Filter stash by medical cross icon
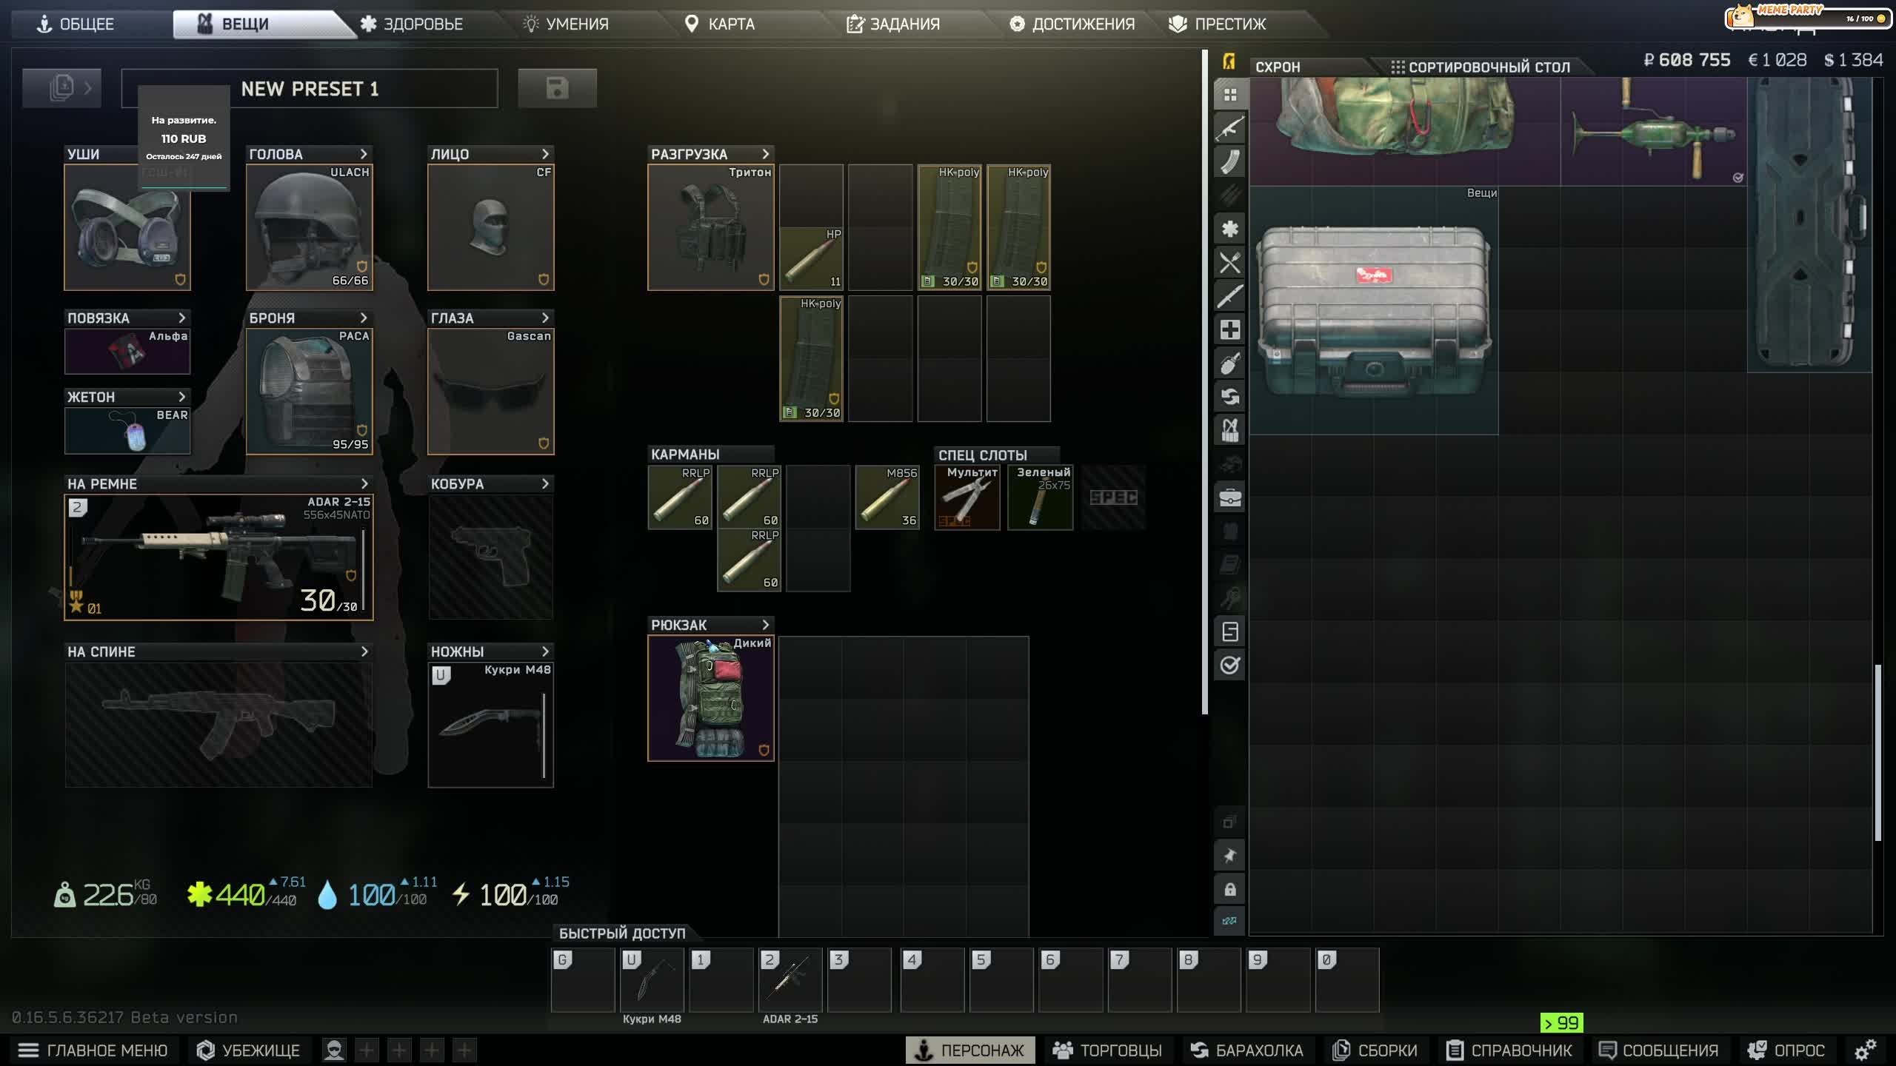 [x=1229, y=330]
